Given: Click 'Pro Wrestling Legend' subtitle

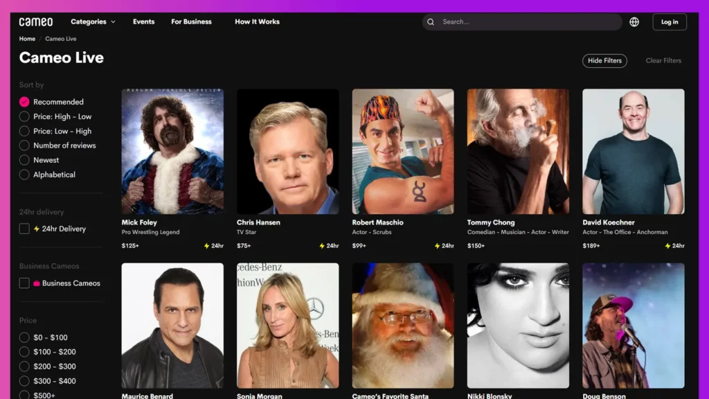Looking at the screenshot, I should click(x=150, y=232).
